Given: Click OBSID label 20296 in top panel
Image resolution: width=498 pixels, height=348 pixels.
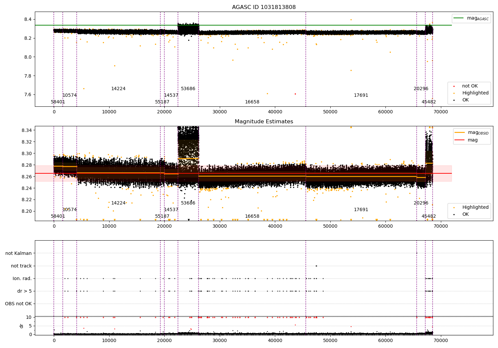Looking at the screenshot, I should coord(421,89).
